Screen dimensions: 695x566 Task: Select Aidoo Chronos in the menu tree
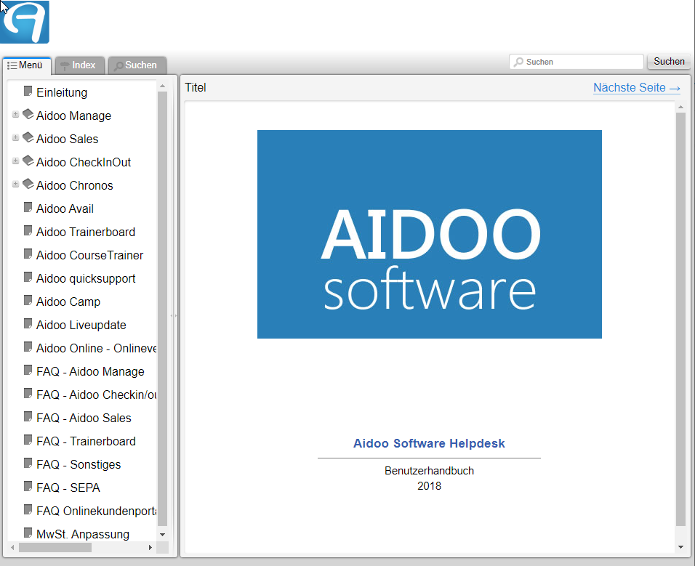[74, 185]
